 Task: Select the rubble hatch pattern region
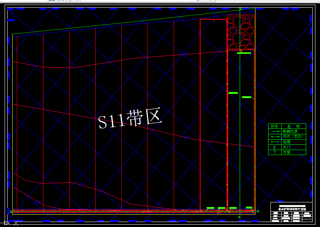[x=241, y=32]
